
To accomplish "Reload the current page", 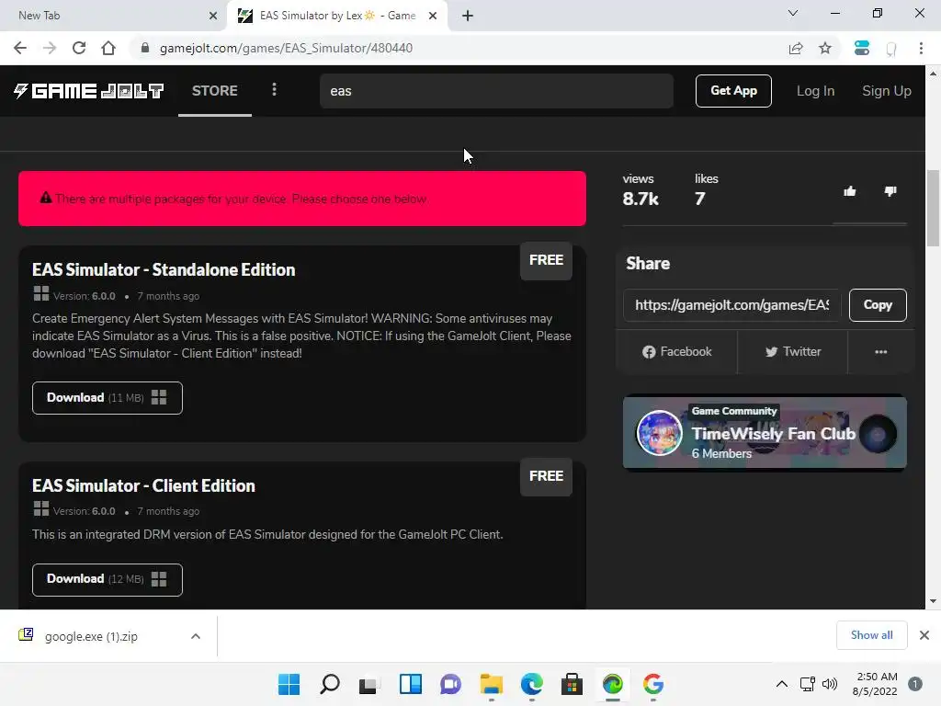I will pos(79,48).
